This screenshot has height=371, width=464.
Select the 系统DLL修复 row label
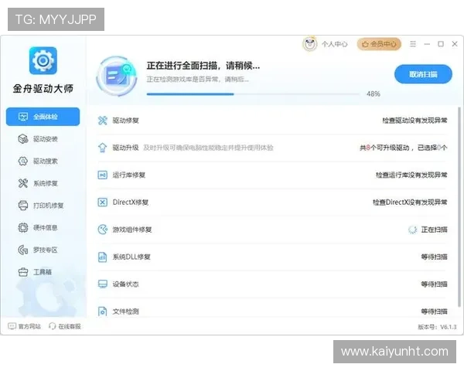click(x=131, y=257)
